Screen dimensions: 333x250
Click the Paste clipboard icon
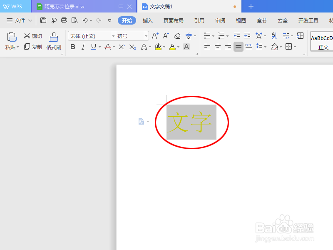coord(12,37)
